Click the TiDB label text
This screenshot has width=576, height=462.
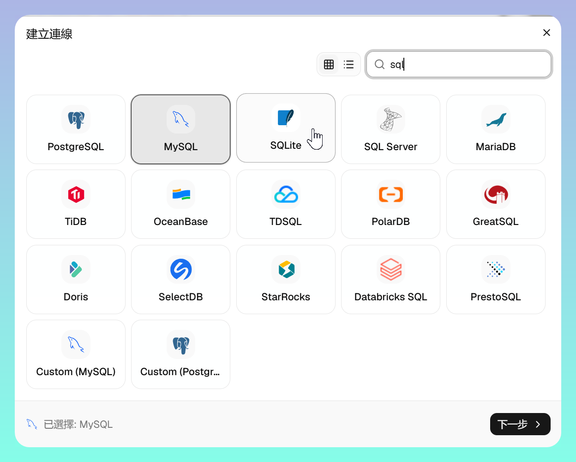pyautogui.click(x=76, y=222)
